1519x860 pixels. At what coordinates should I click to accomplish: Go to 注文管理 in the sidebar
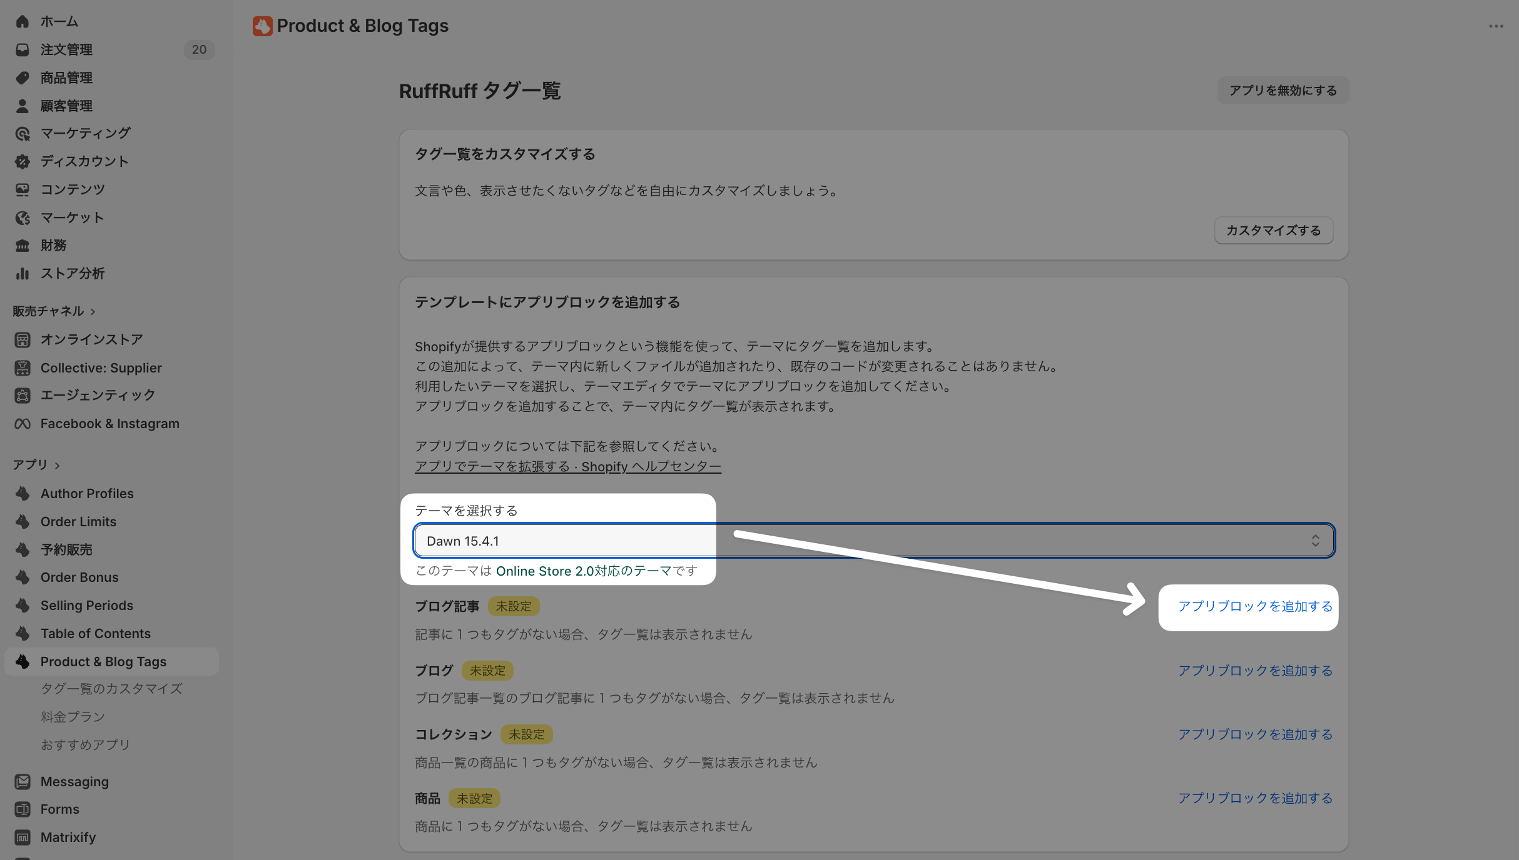66,49
